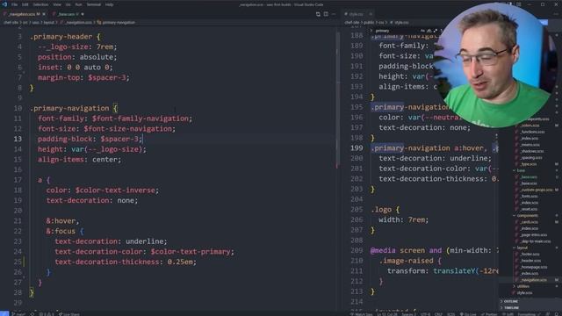This screenshot has height=316, width=562.
Task: Click the '.logo' selector in style.css
Action: [383, 210]
